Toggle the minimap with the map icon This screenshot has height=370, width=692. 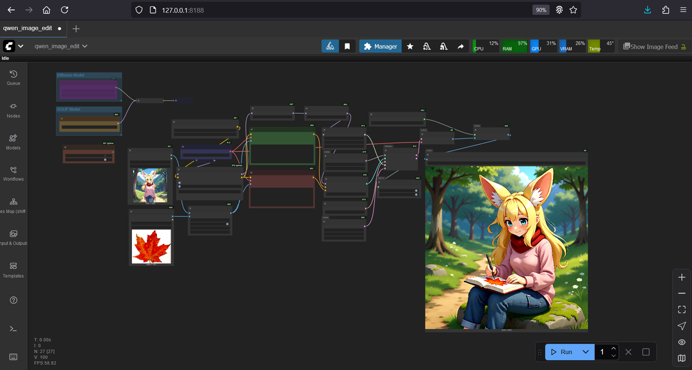click(x=682, y=358)
